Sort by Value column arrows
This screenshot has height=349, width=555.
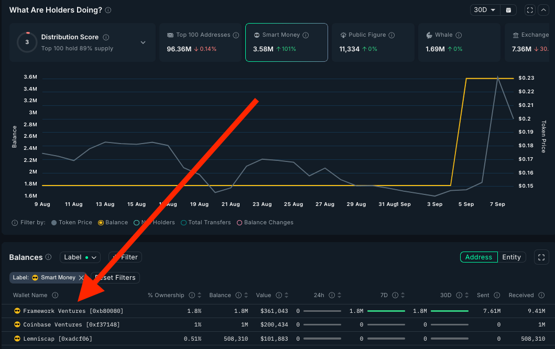point(287,296)
